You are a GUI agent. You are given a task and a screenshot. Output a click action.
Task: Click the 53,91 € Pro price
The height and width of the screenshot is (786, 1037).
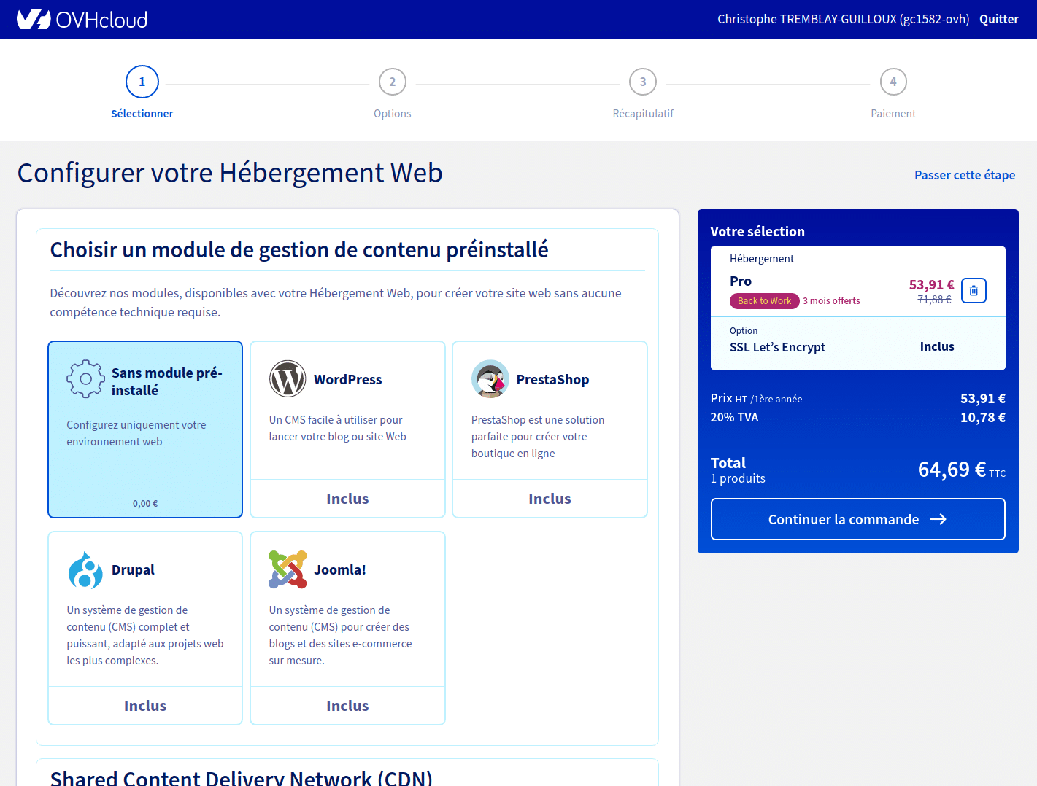(931, 284)
